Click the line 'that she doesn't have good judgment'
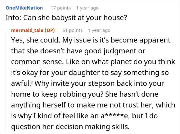This screenshot has height=134, width=180. coord(78,51)
